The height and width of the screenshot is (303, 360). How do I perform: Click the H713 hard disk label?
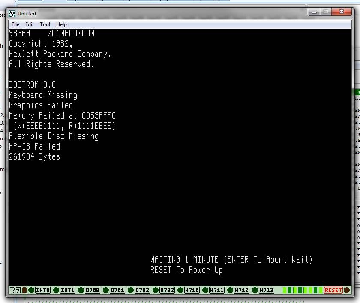tap(266, 290)
